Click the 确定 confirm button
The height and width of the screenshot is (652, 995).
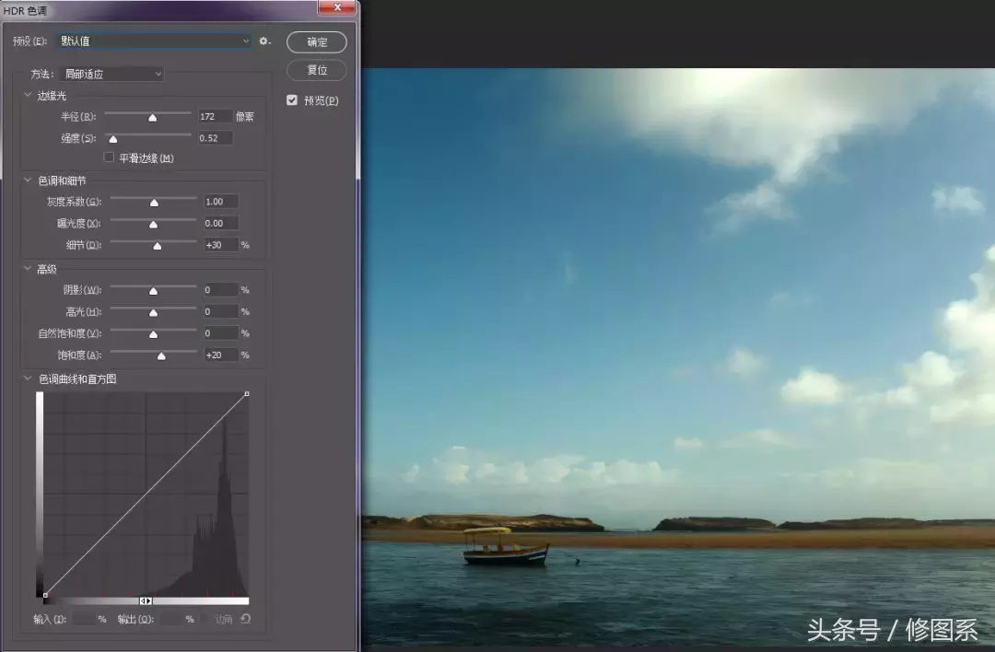pyautogui.click(x=317, y=41)
